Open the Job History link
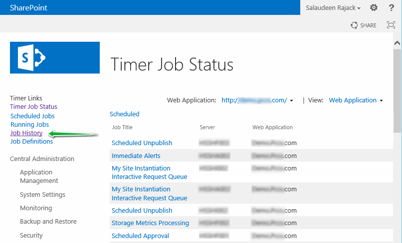The image size is (402, 243). point(26,133)
